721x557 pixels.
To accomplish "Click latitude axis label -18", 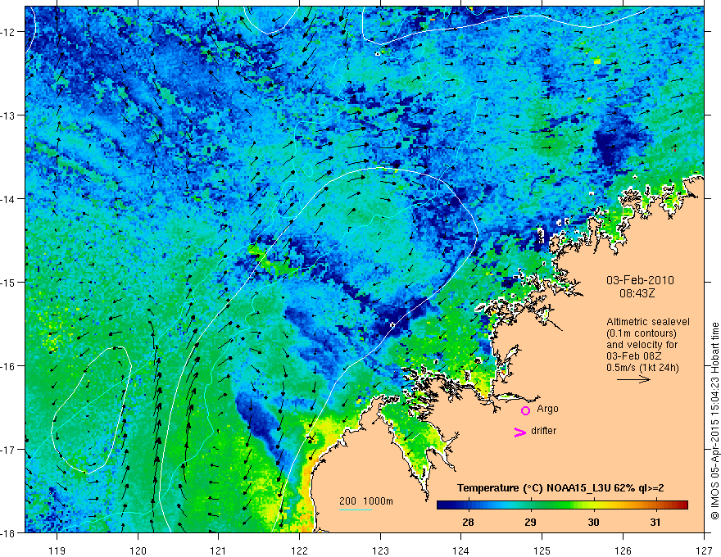I will tap(8, 532).
